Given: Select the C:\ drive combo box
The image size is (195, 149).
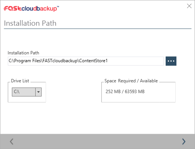Looking at the screenshot, I should [x=27, y=92].
